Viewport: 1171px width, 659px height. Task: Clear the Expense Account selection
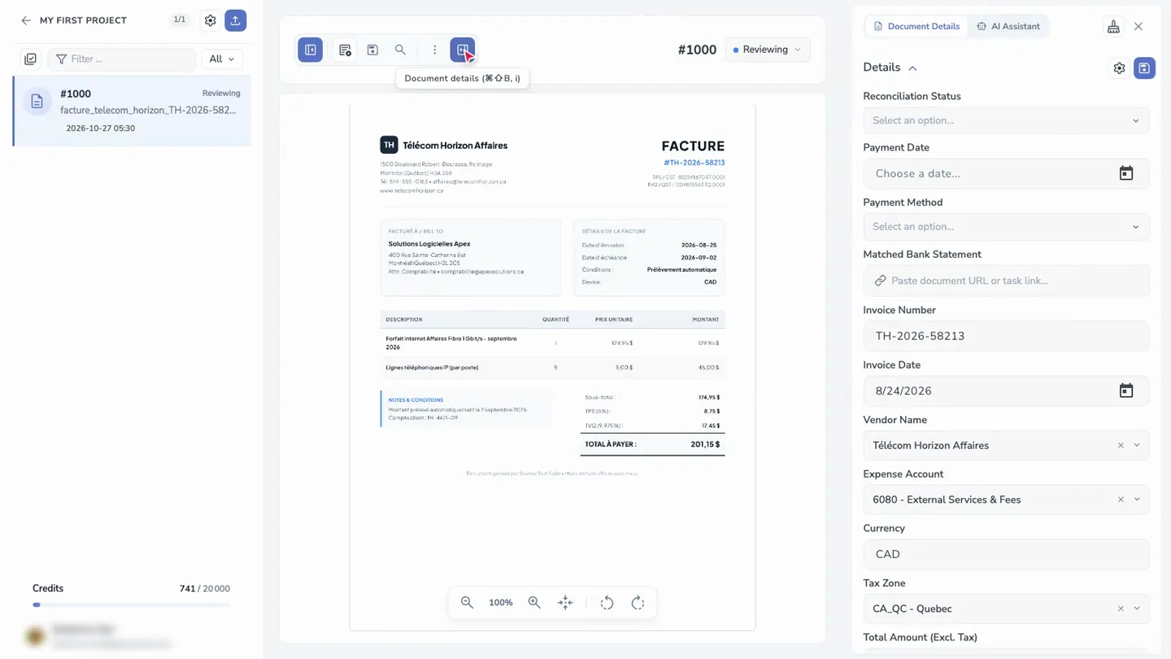point(1121,500)
